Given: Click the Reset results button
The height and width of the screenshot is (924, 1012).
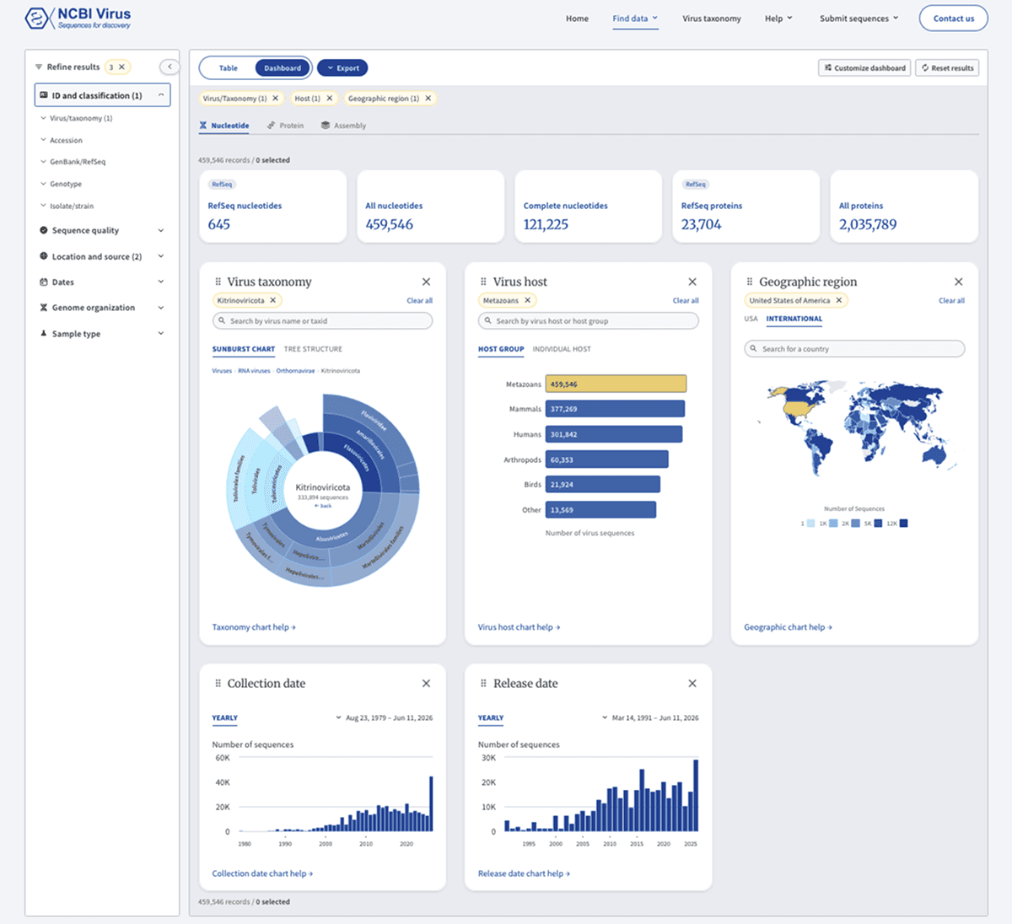Looking at the screenshot, I should click(x=947, y=68).
